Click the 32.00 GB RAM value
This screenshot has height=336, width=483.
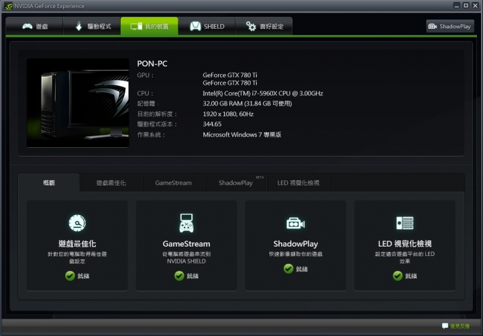tap(247, 103)
